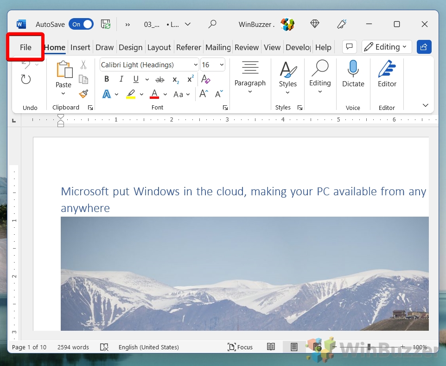Open the font name dropdown arrow
This screenshot has height=366, width=446.
tap(196, 65)
